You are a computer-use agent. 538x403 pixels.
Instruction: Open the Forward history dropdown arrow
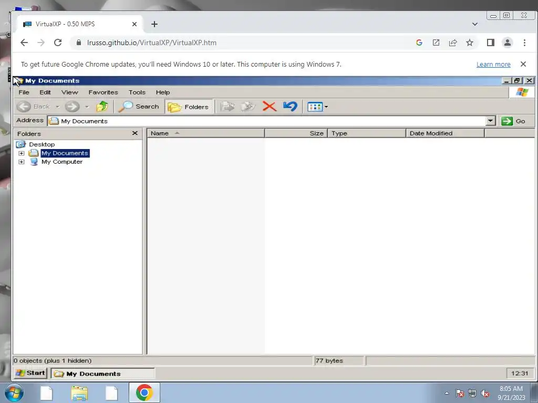point(87,107)
